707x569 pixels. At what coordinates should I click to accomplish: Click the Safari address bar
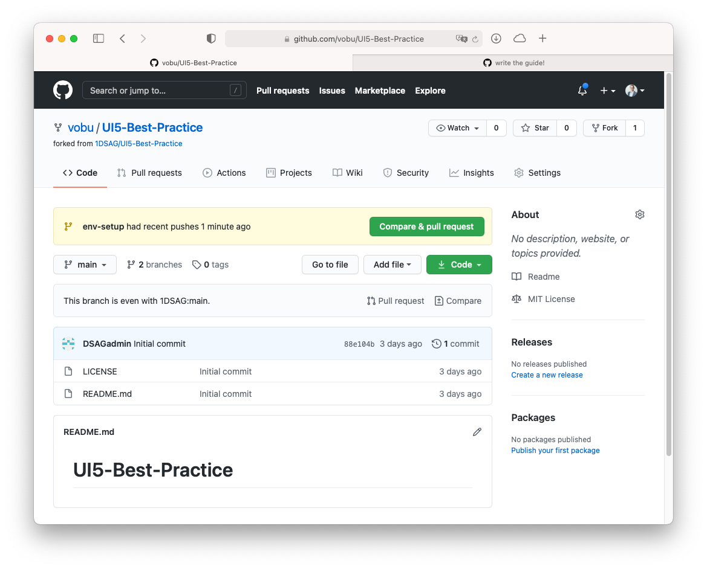(x=354, y=39)
